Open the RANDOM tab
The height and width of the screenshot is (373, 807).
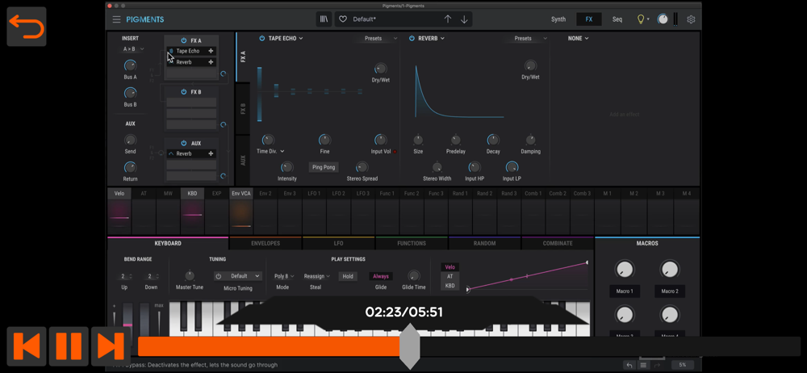[485, 243]
